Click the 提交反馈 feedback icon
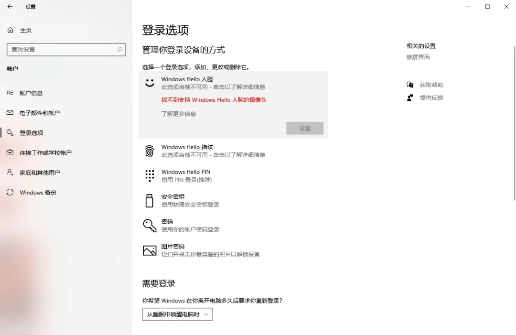The height and width of the screenshot is (335, 516). point(409,97)
